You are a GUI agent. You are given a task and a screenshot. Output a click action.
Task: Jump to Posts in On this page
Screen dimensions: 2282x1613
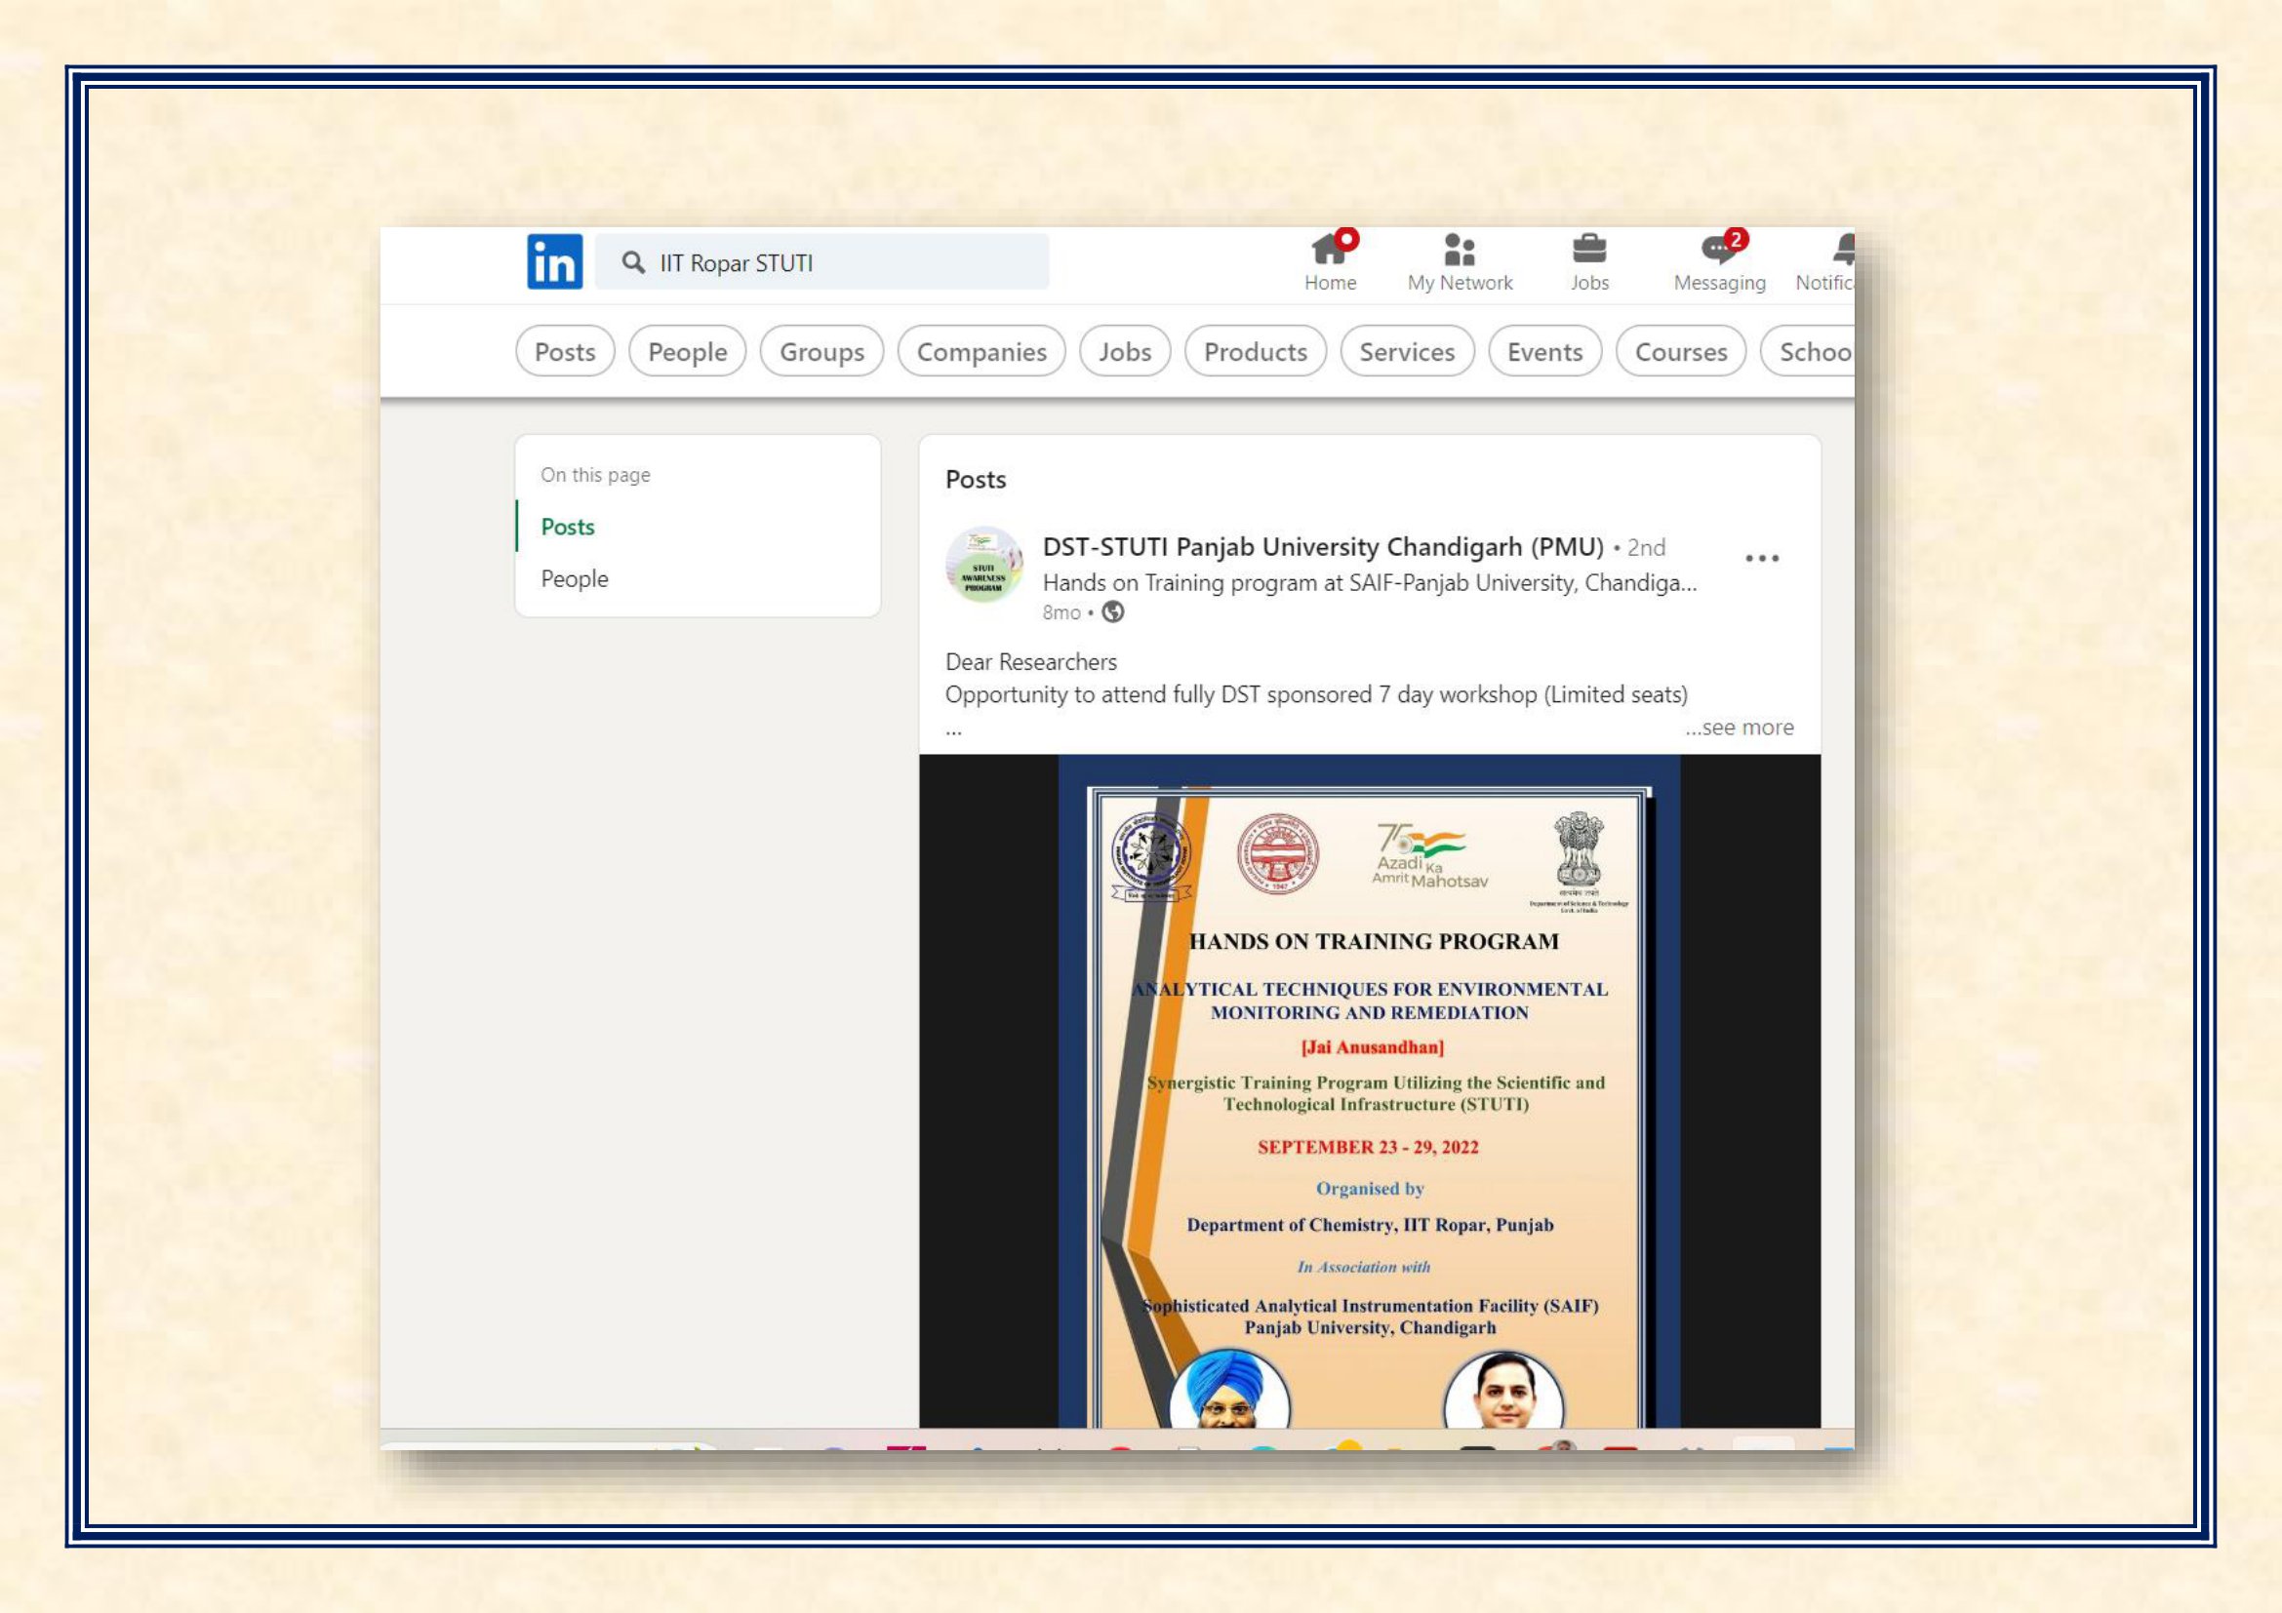tap(568, 527)
